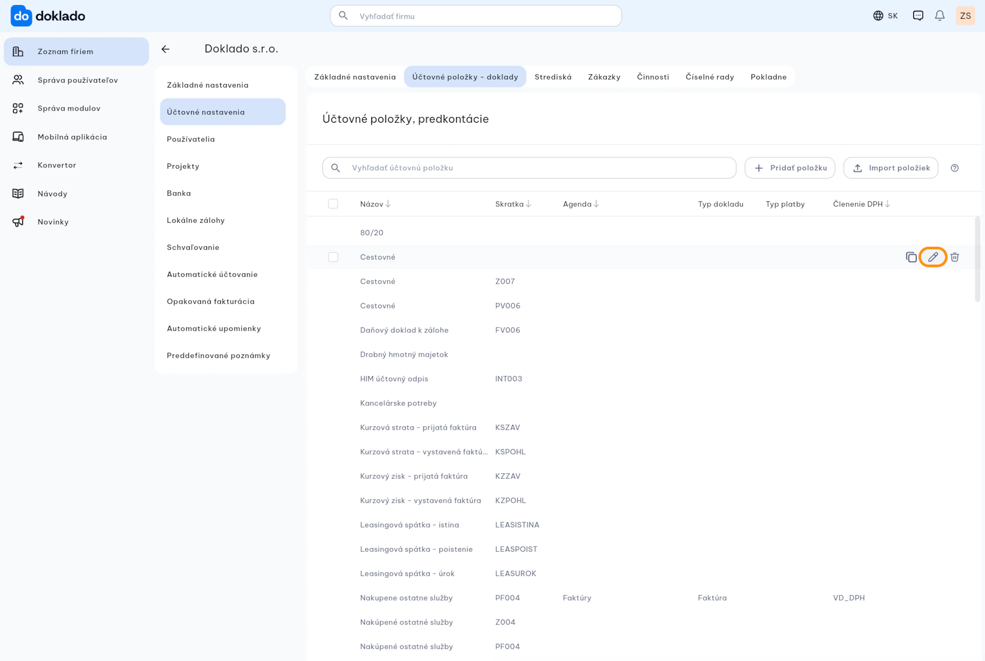This screenshot has height=661, width=985.
Task: Open the Zákazky tab
Action: click(604, 77)
